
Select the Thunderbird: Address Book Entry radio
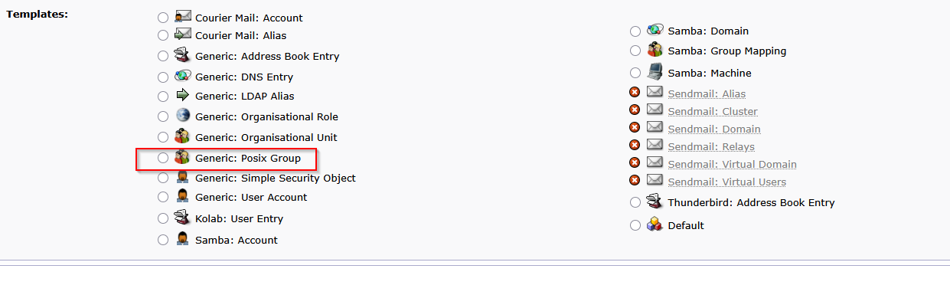click(x=635, y=203)
